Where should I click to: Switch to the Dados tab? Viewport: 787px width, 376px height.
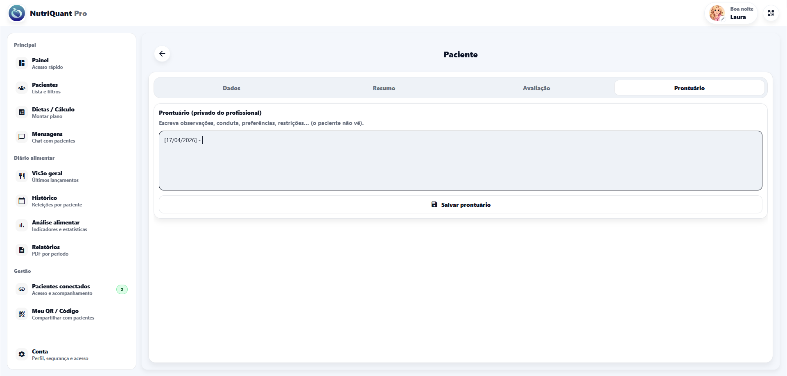231,88
